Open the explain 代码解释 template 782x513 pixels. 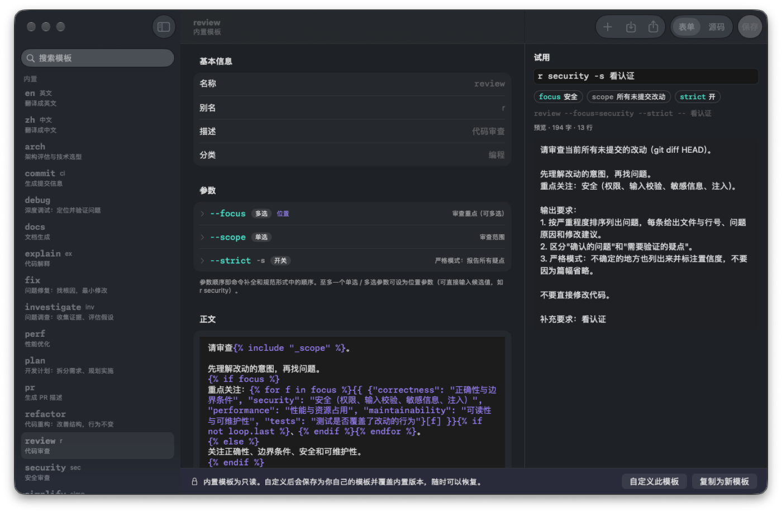[98, 258]
